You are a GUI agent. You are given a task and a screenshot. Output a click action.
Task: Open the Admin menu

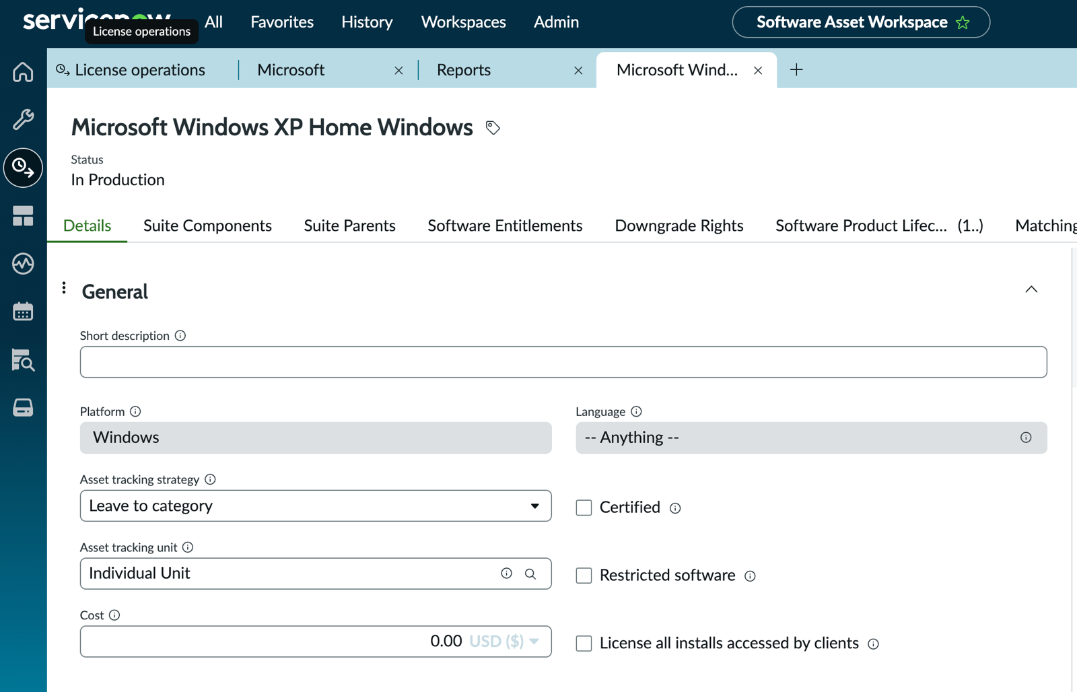coord(556,22)
